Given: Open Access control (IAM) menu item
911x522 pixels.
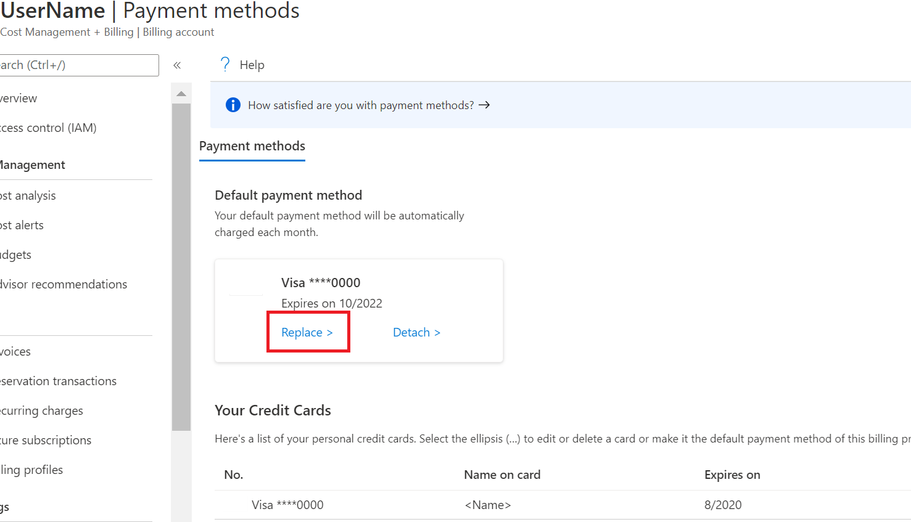Looking at the screenshot, I should 48,128.
